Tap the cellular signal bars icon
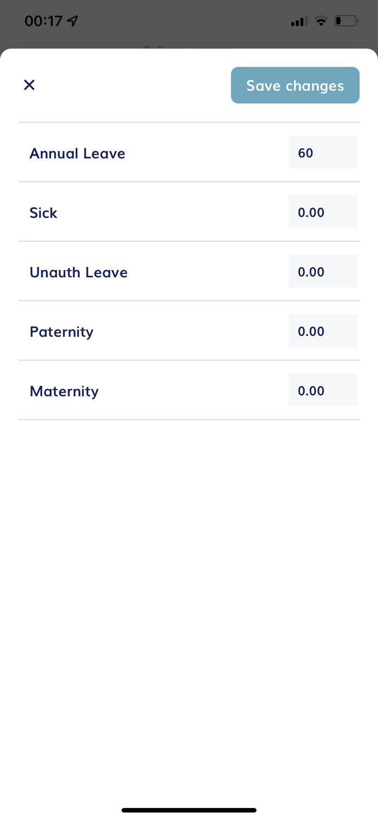The width and height of the screenshot is (378, 820). [299, 21]
